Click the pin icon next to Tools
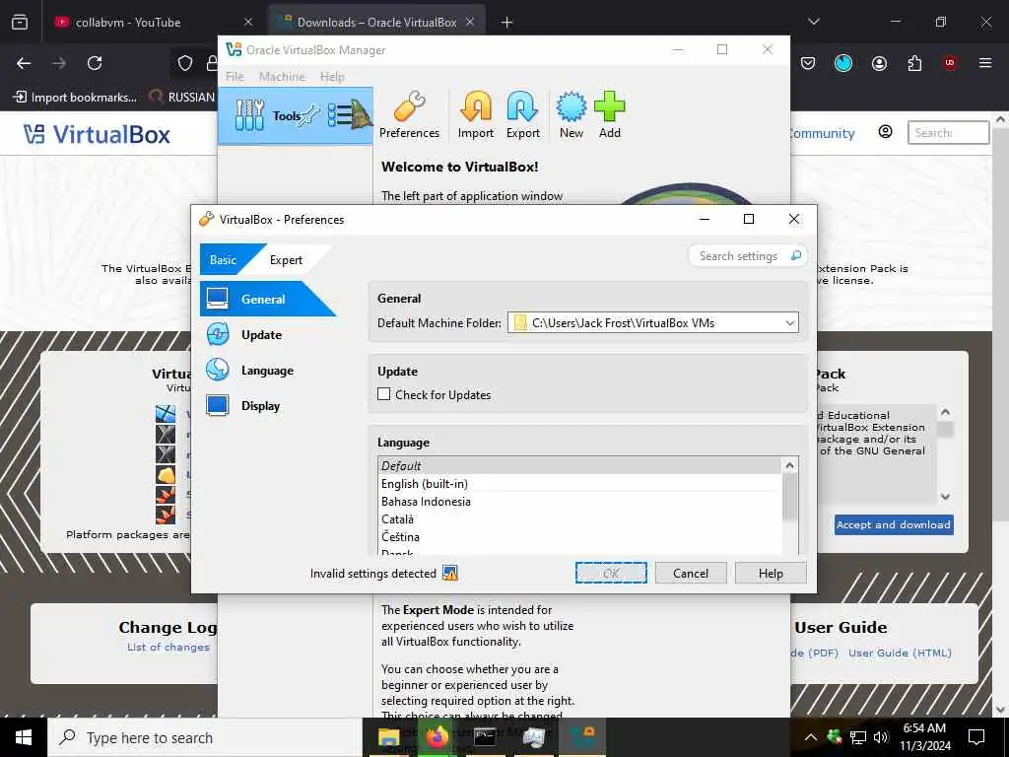The height and width of the screenshot is (757, 1009). [310, 116]
